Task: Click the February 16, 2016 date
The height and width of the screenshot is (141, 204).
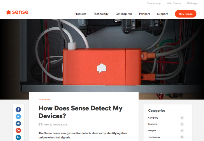Action: click(x=60, y=125)
